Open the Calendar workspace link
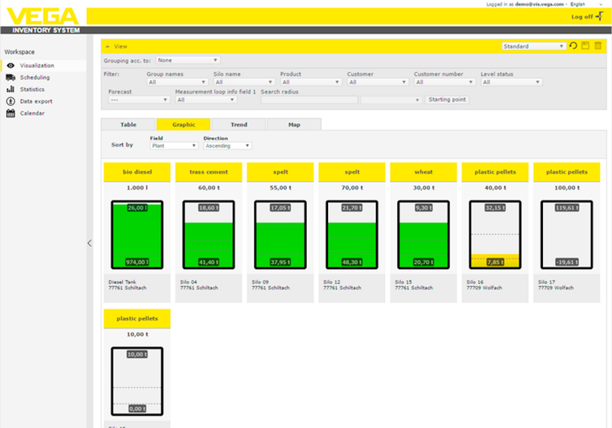The image size is (612, 428). [x=32, y=114]
